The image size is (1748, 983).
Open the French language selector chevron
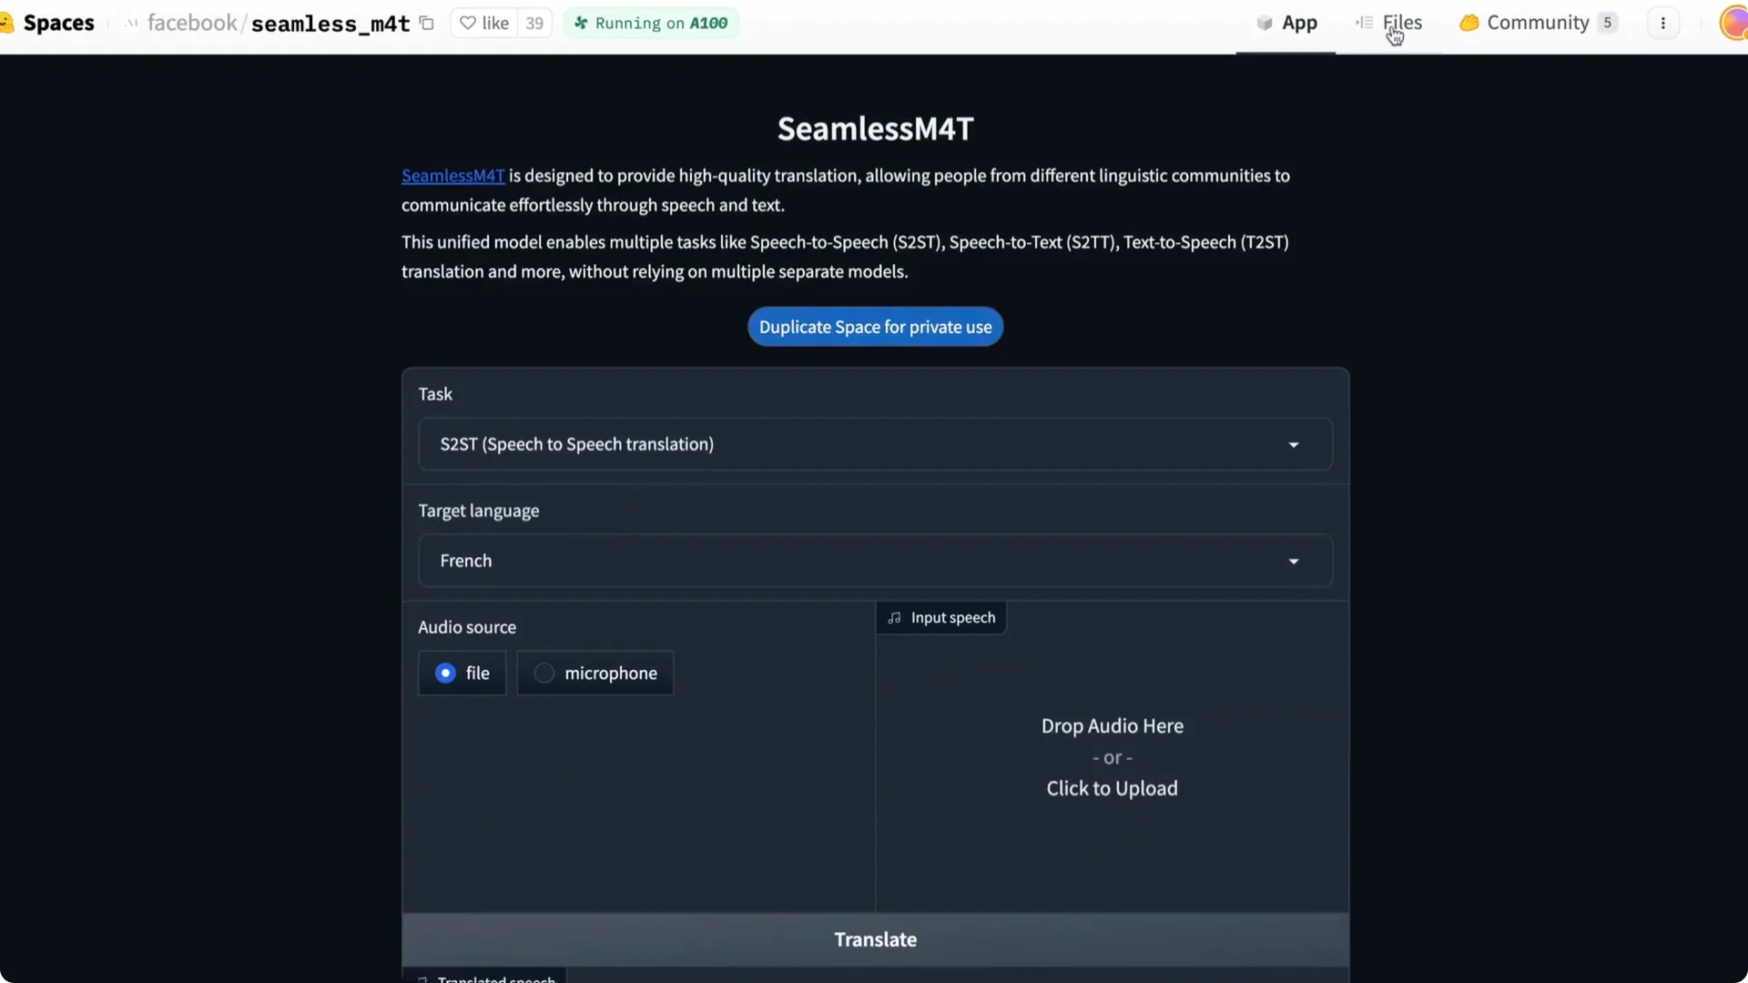pyautogui.click(x=1293, y=561)
